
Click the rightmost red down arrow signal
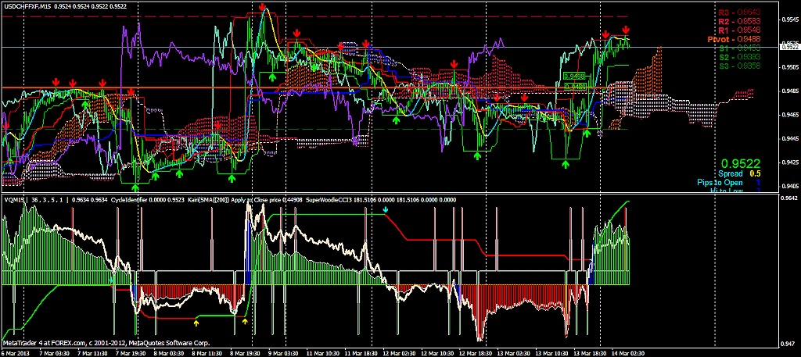point(627,30)
